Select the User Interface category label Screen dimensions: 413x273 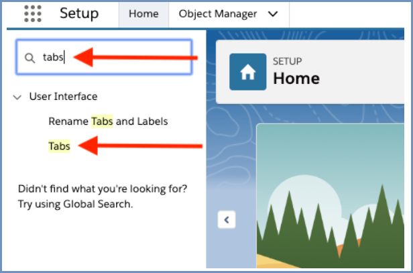(63, 97)
